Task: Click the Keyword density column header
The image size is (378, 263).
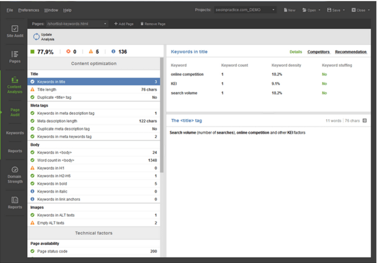Action: click(286, 65)
